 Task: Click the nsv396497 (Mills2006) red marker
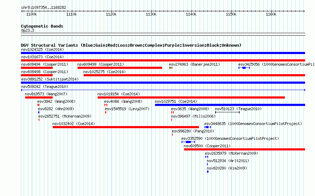pyautogui.click(x=172, y=120)
